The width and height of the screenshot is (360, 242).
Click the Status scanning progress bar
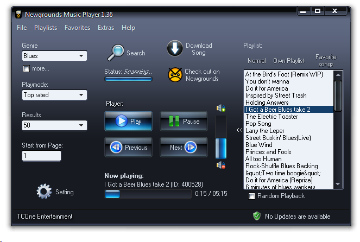128,79
